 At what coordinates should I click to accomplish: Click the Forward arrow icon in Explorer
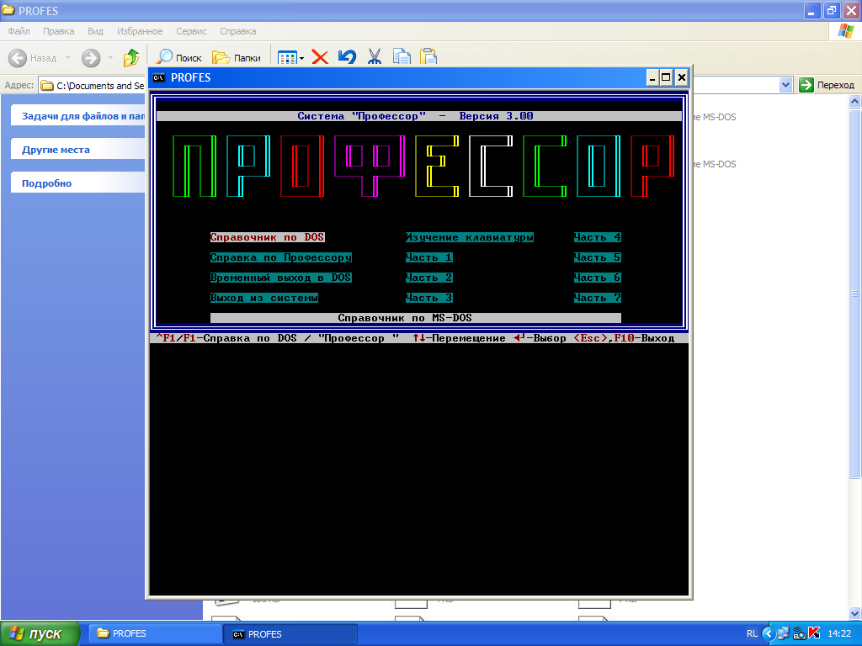pyautogui.click(x=91, y=58)
